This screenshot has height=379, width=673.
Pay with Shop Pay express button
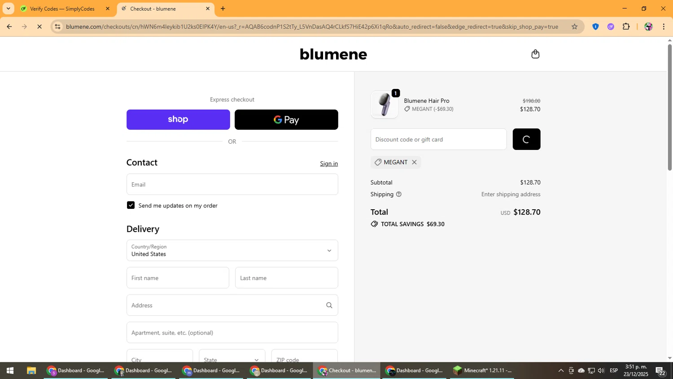point(178,119)
